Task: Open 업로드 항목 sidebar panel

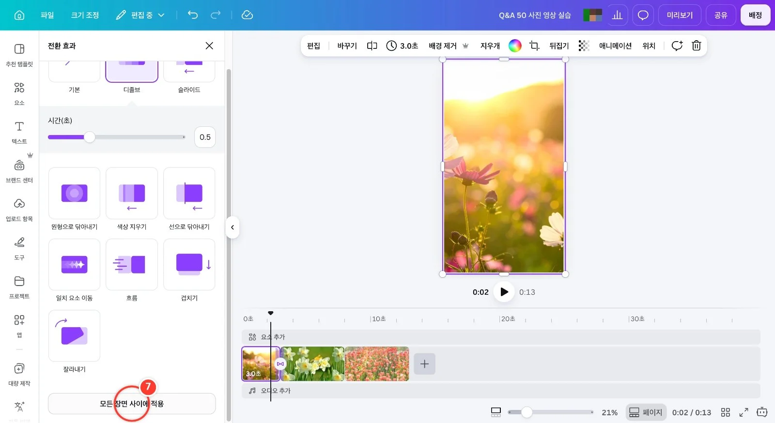Action: point(19,210)
